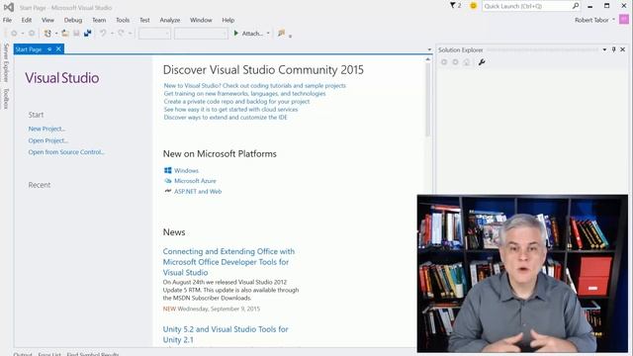Screen dimensions: 633x356
Task: Click Get training on new frameworks link
Action: point(244,94)
